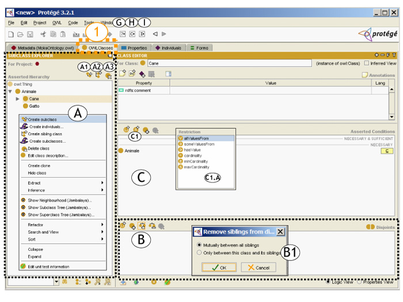
Task: Select the Properties View radio button
Action: click(x=359, y=282)
